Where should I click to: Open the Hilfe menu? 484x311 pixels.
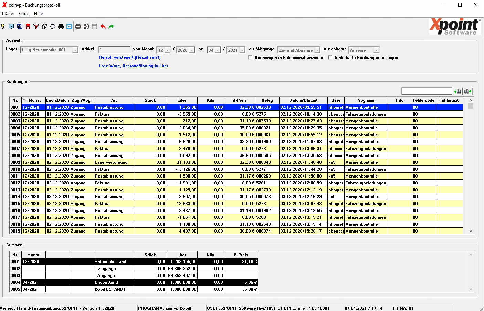[39, 14]
